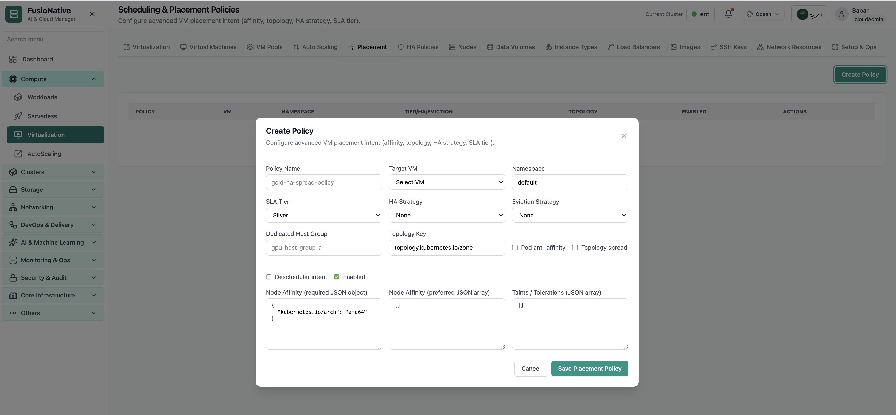The image size is (896, 415).
Task: Switch to the VM Pools tab
Action: [265, 47]
